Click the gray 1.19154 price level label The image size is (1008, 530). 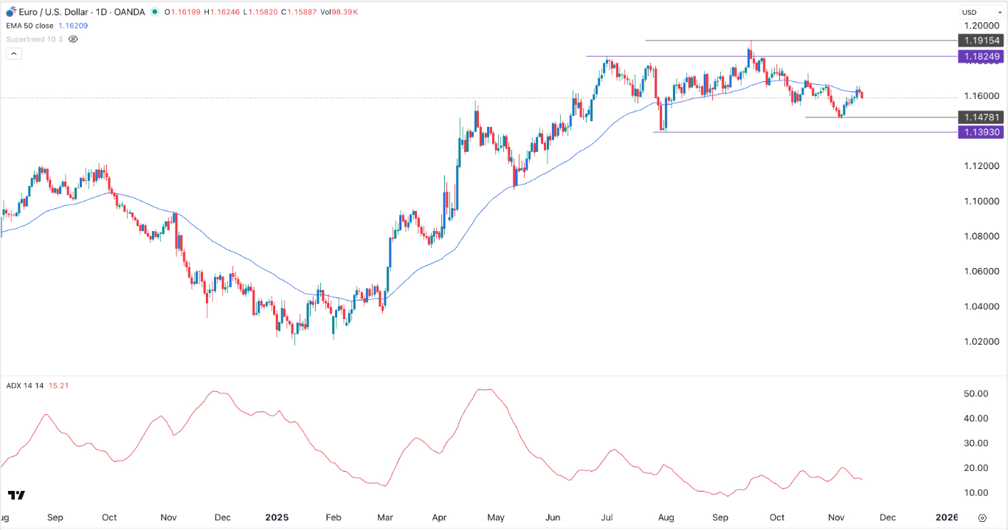(x=981, y=41)
